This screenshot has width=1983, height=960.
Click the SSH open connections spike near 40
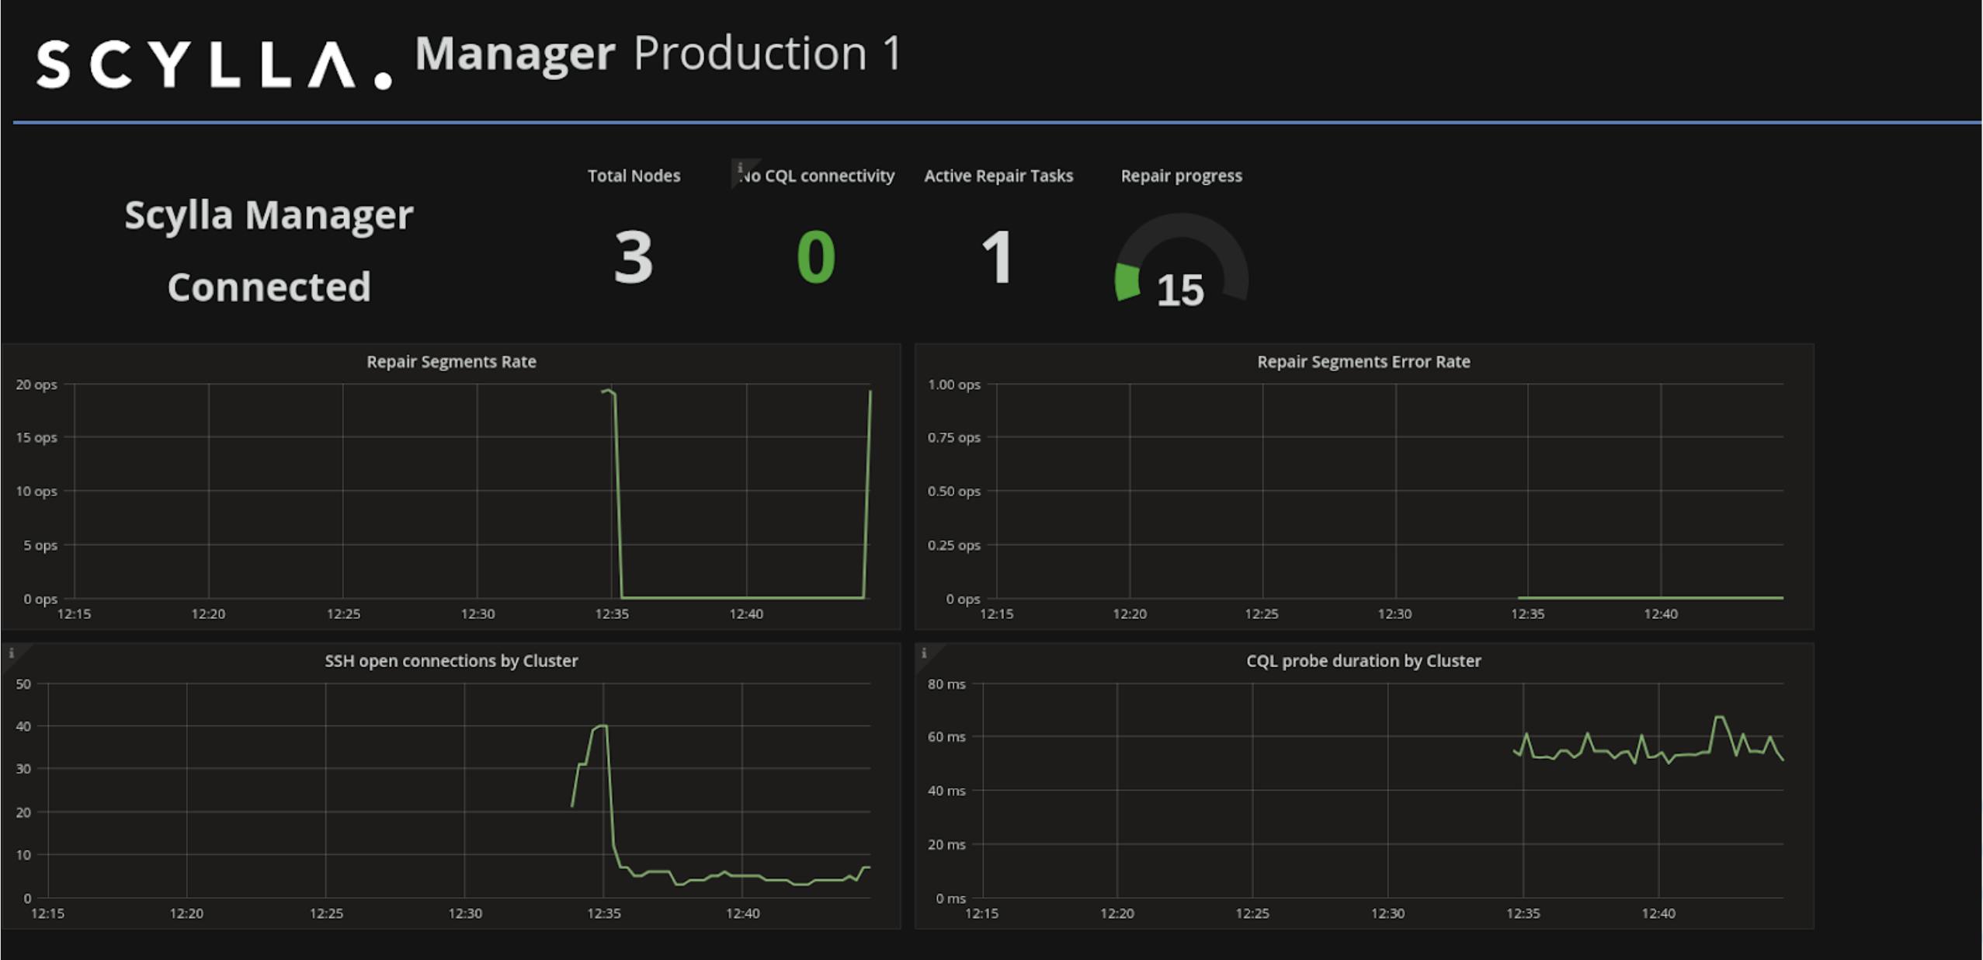[601, 727]
